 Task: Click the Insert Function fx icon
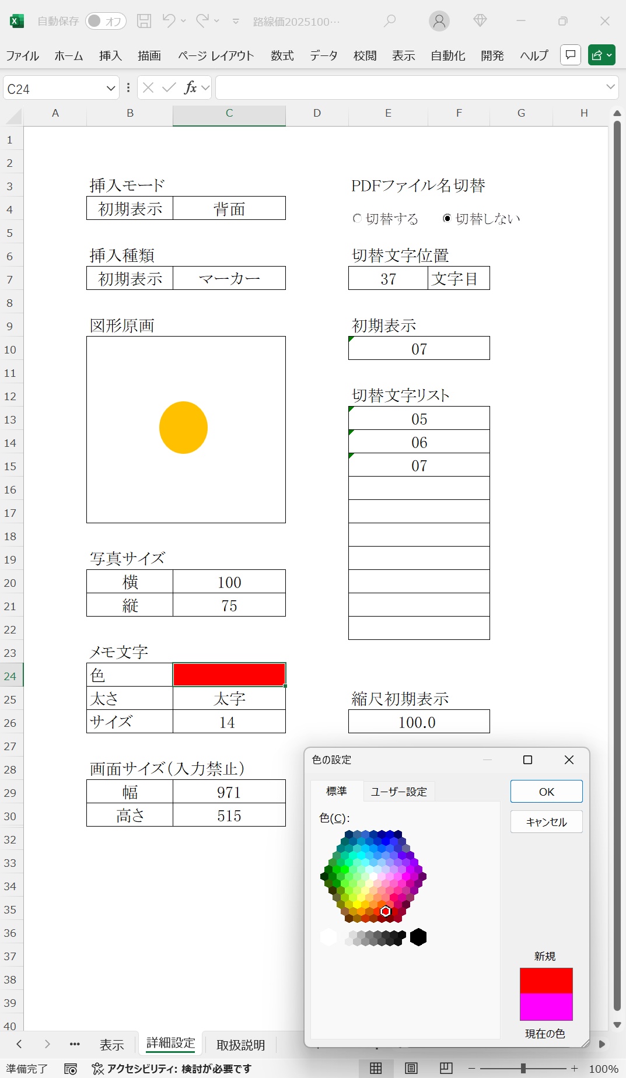pos(190,87)
